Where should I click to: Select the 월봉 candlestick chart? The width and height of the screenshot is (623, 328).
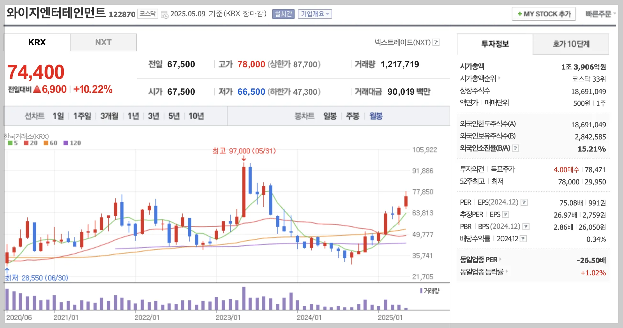tap(376, 116)
